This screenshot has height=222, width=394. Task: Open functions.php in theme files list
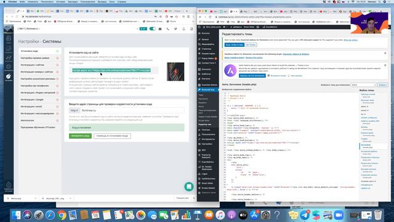368,101
